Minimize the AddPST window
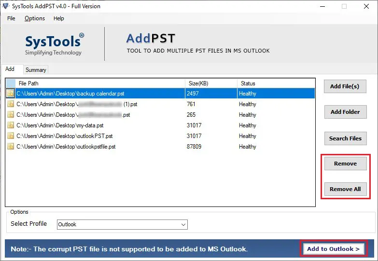 [322, 6]
